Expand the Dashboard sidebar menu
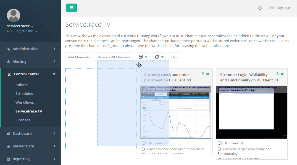297x165 pixels. (30, 133)
